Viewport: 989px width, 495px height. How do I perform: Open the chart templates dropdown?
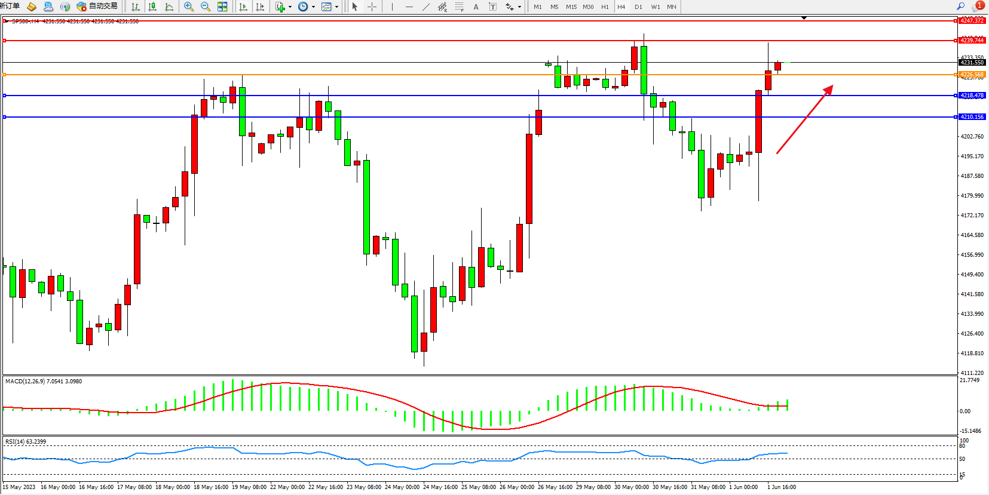click(329, 7)
